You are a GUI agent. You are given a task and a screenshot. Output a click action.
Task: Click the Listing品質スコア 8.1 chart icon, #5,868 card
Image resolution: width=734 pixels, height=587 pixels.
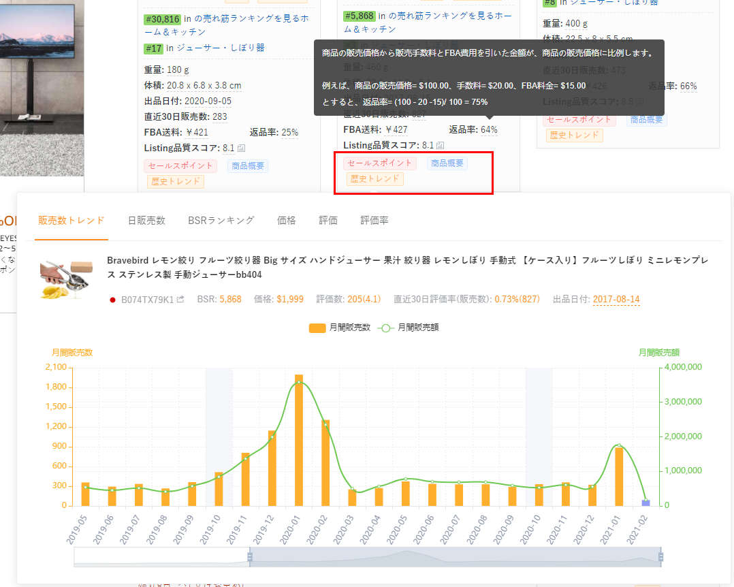[x=440, y=146]
